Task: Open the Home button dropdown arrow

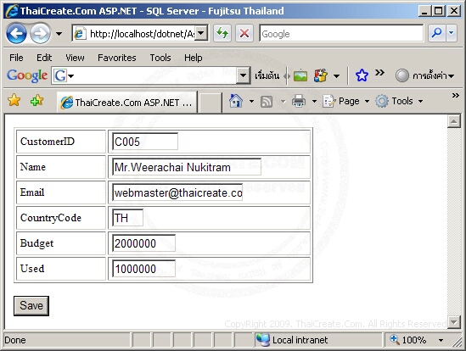Action: [251, 101]
